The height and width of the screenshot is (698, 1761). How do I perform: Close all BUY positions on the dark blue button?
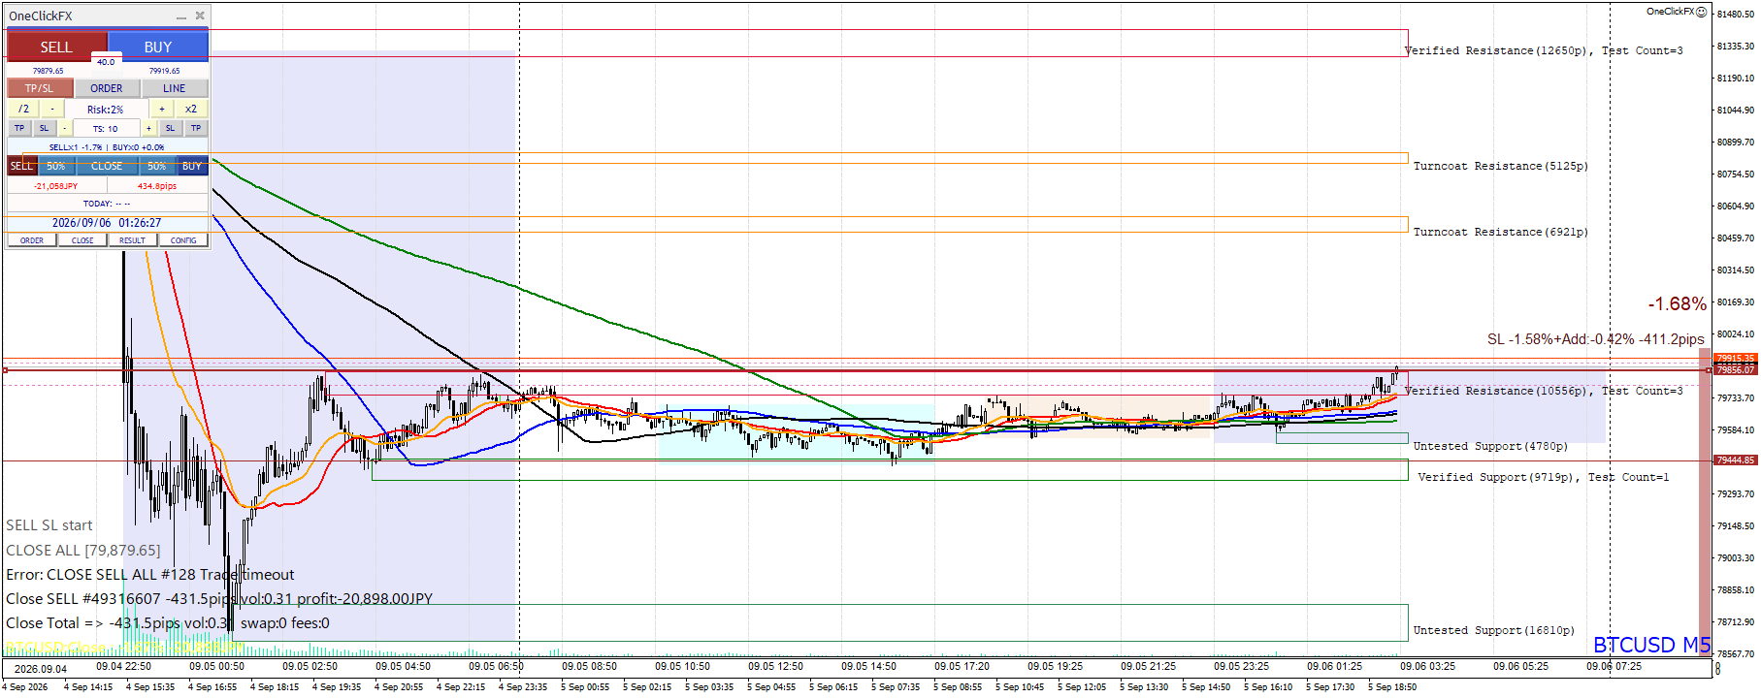click(x=192, y=166)
